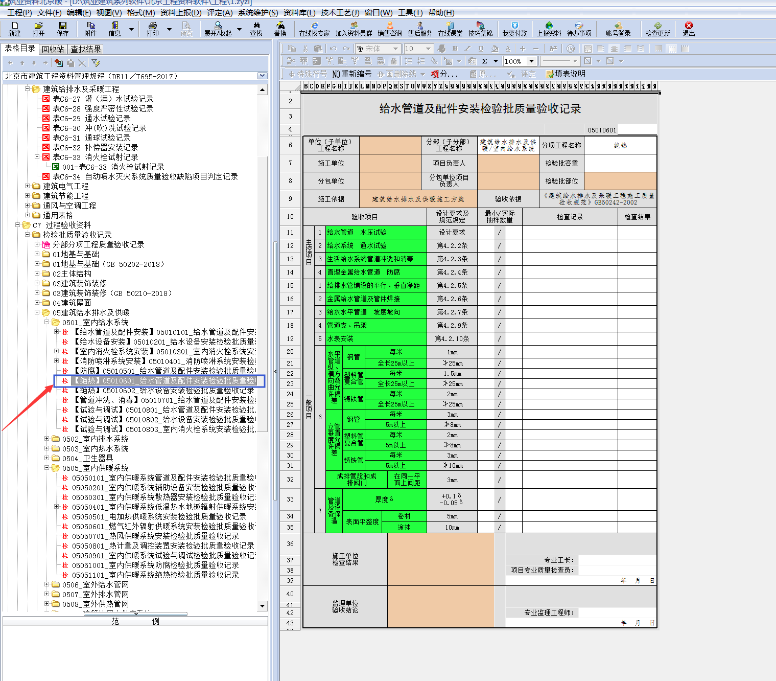Image resolution: width=776 pixels, height=681 pixels.
Task: Open 销售咨询 sales consultation
Action: tap(390, 29)
